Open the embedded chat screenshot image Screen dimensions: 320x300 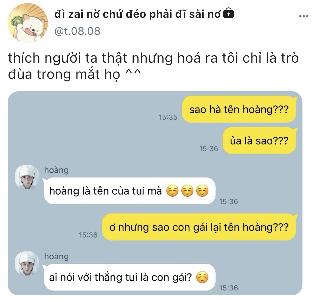[x=155, y=193]
